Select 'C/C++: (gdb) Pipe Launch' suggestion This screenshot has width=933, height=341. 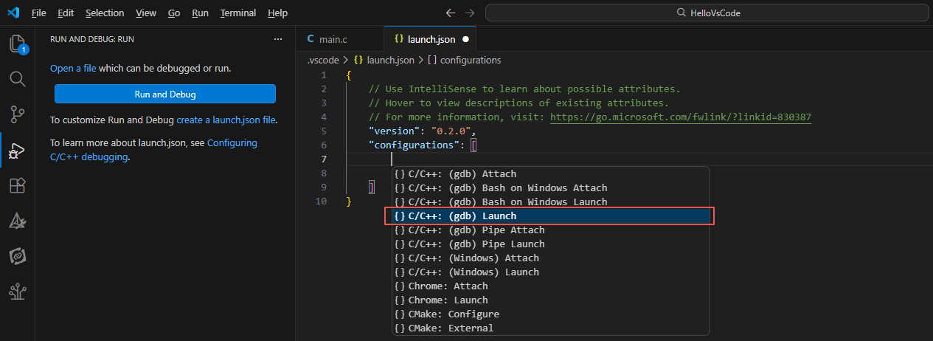(551, 244)
